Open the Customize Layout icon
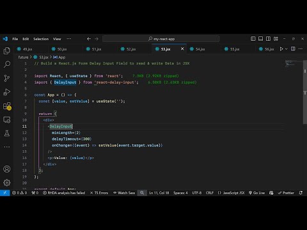 (276, 39)
